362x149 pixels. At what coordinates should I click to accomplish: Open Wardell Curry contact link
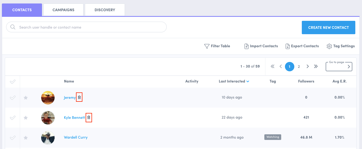(76, 138)
